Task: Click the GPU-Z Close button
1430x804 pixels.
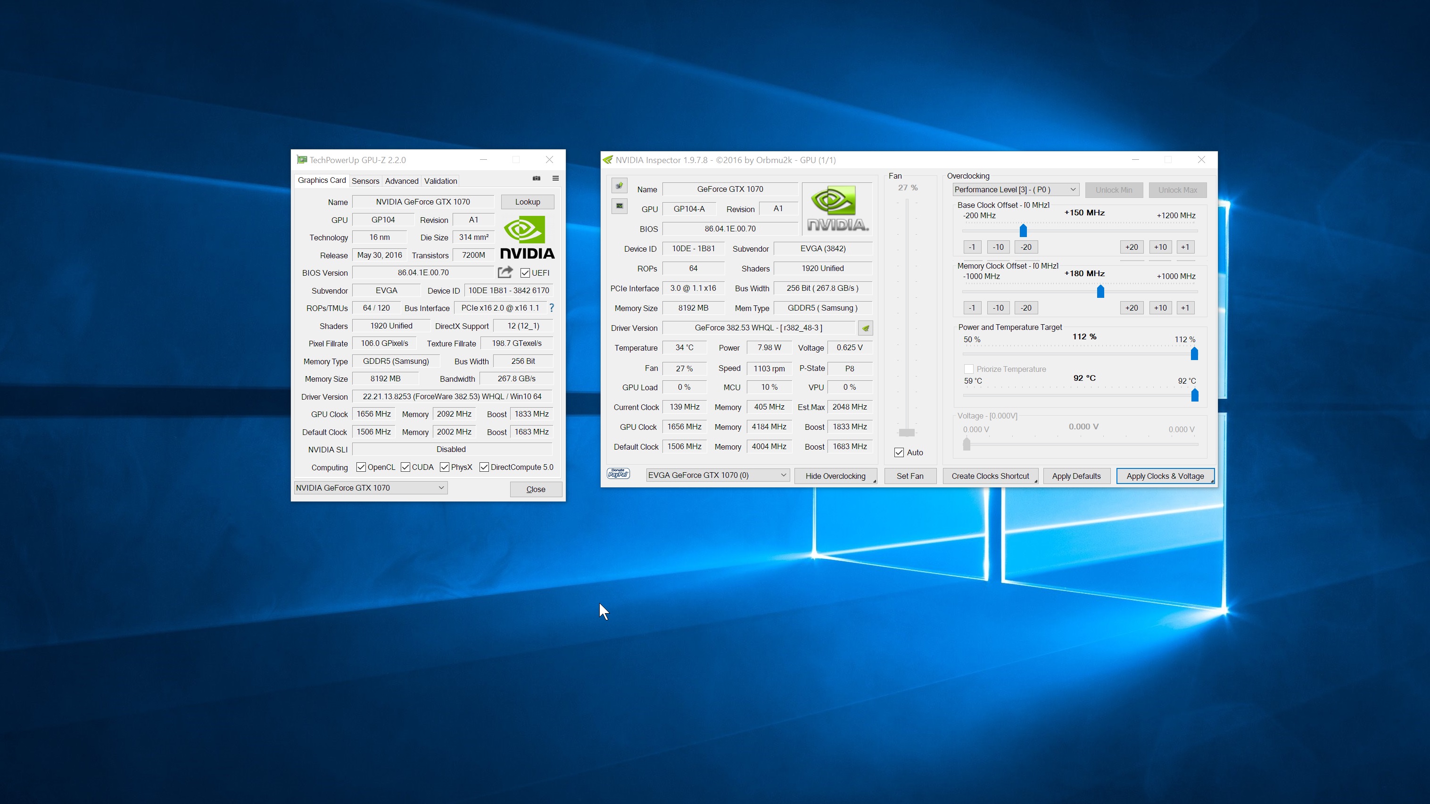Action: point(536,489)
